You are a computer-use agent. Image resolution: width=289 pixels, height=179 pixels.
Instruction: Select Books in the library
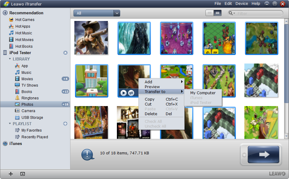[27, 91]
